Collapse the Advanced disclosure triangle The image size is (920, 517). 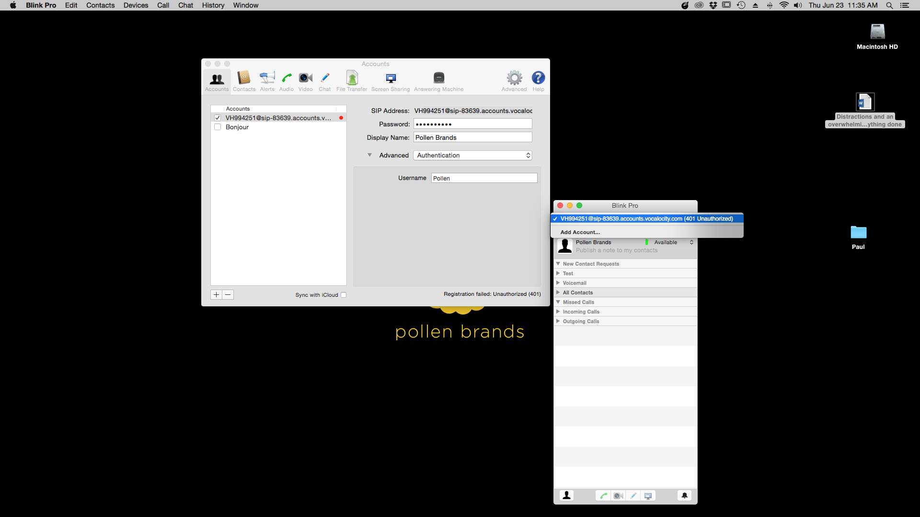coord(369,155)
